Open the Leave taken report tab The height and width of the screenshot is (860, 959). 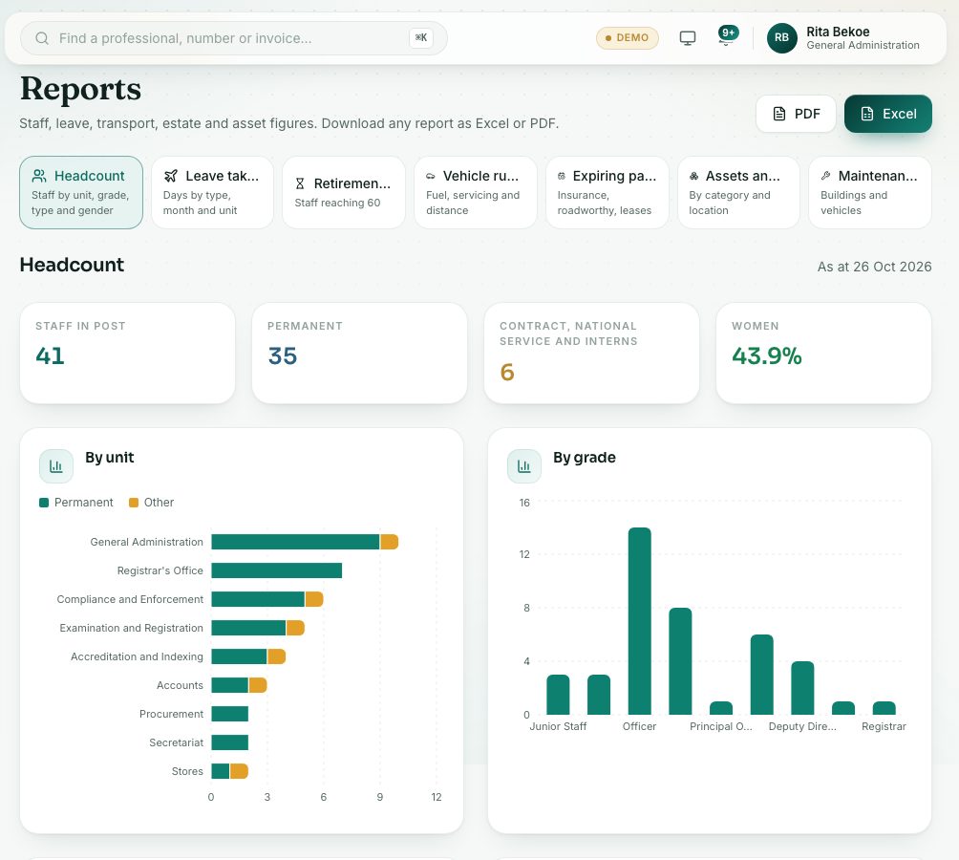[212, 193]
